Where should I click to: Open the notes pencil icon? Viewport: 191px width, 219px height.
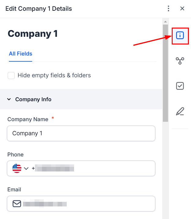point(180,111)
